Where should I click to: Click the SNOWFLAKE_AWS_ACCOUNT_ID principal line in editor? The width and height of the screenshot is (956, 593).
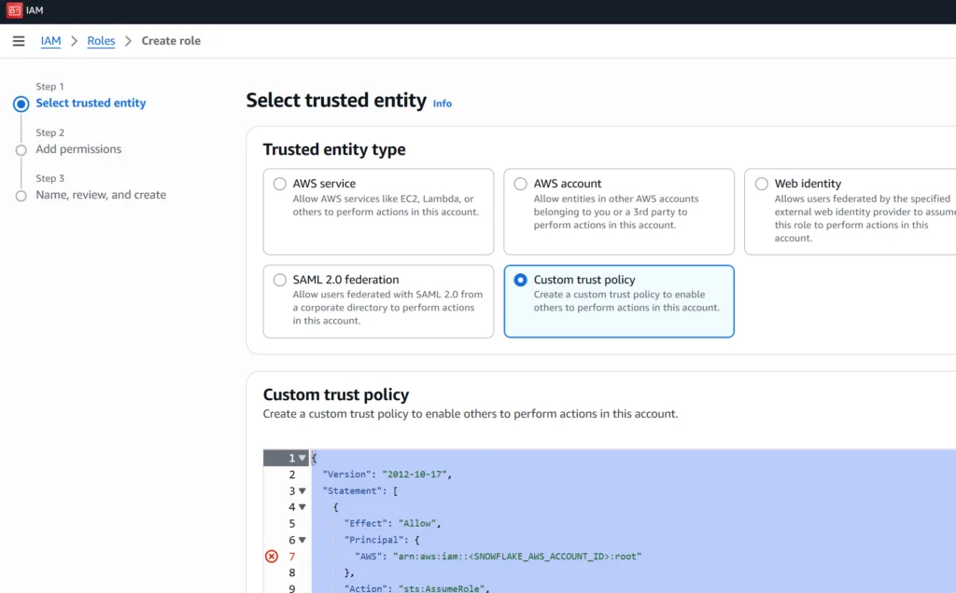pyautogui.click(x=499, y=557)
